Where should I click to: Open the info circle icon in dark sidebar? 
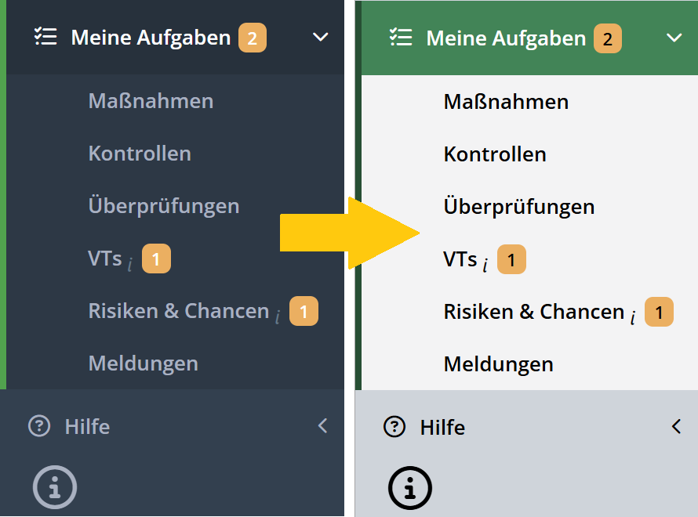pos(55,489)
